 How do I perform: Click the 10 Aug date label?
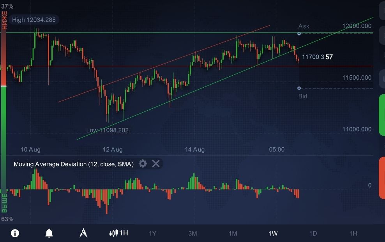[x=30, y=150]
